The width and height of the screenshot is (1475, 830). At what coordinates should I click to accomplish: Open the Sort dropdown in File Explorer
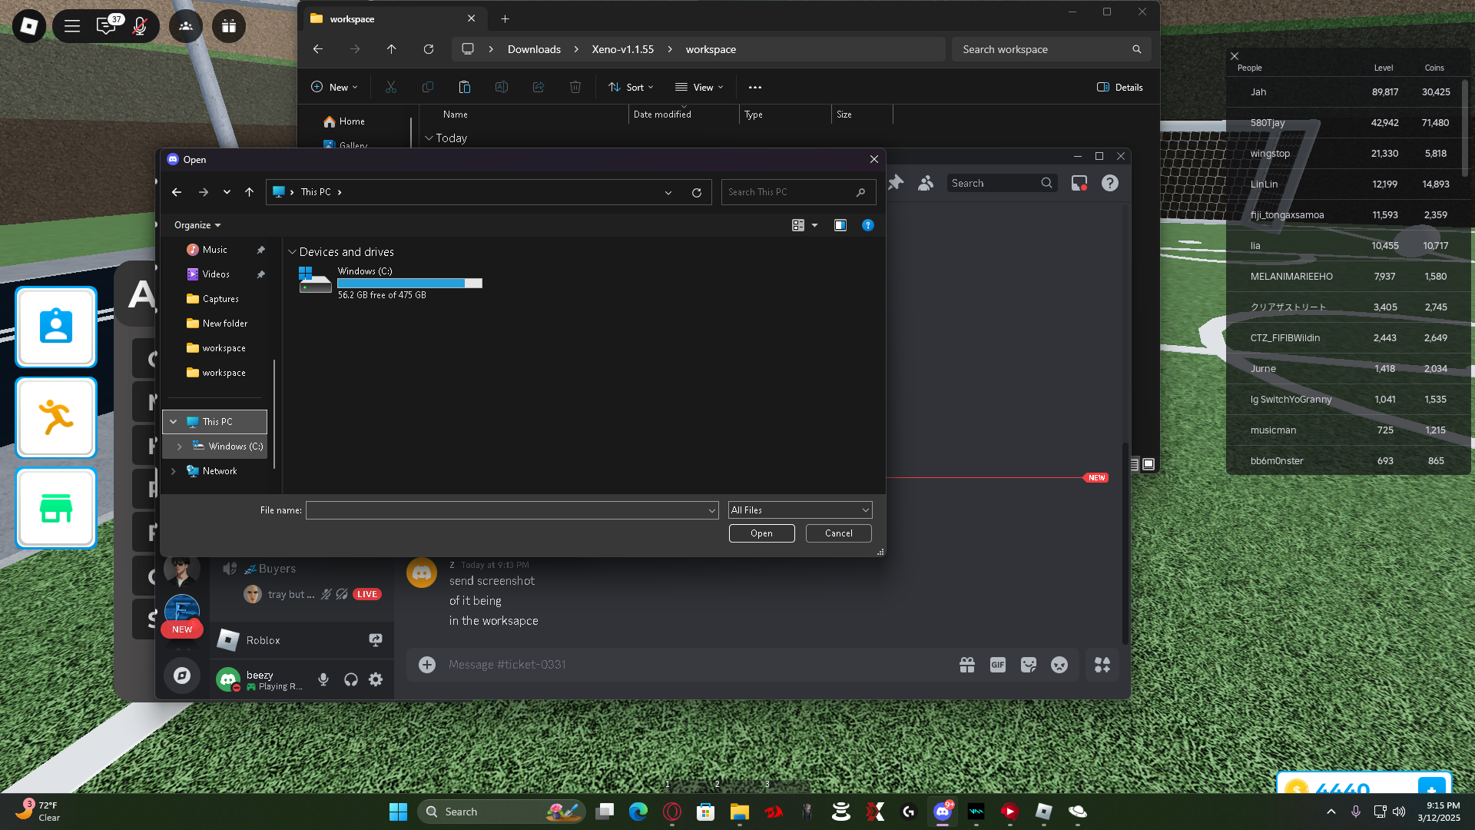tap(631, 87)
